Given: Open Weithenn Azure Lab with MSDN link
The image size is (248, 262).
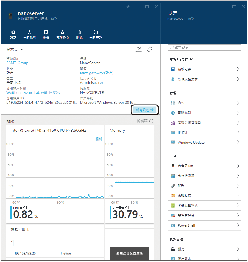Looking at the screenshot, I should click(x=33, y=93).
